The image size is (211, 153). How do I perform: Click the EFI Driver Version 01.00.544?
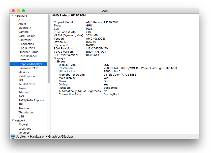[x=93, y=55]
